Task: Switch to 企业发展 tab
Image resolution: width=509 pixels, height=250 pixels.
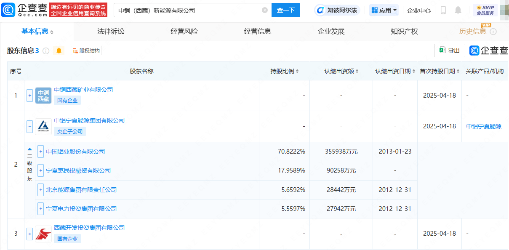Action: pos(331,31)
